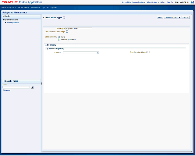This screenshot has width=195, height=156.
Task: Select Bounded by country radio button
Action: (59, 40)
